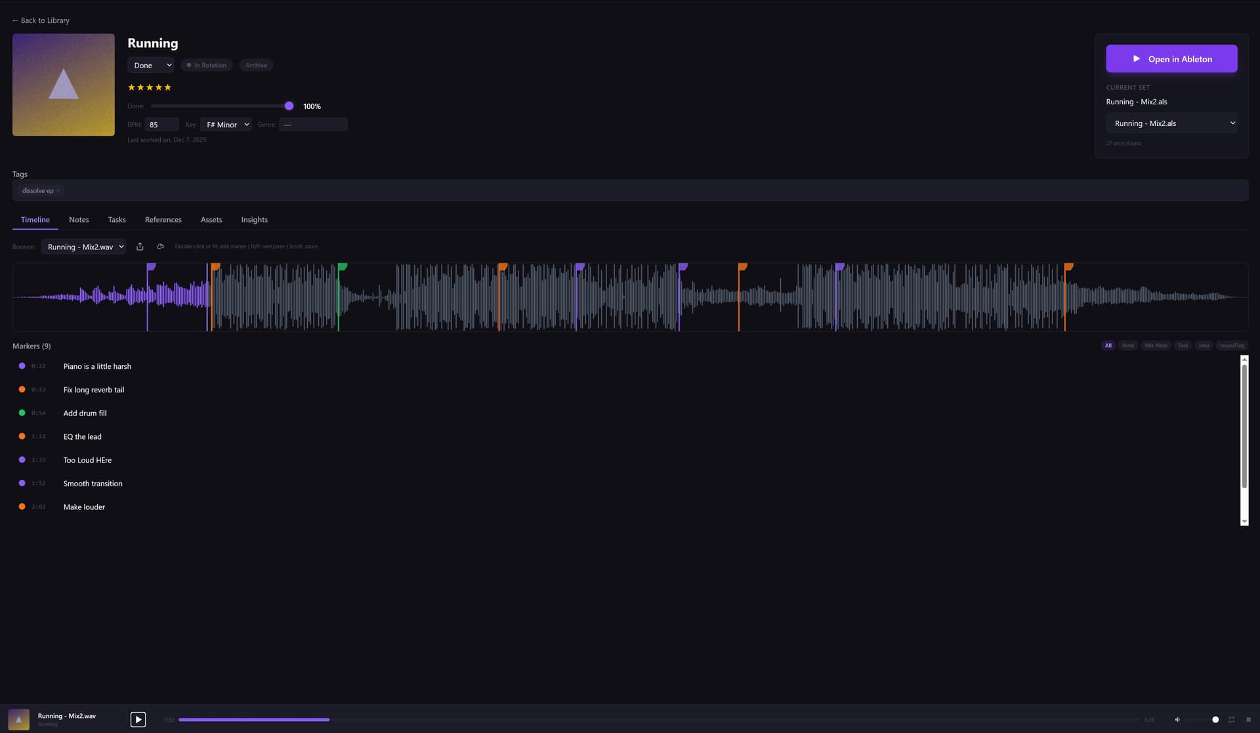Click the cloud sync icon beside share

[x=160, y=246]
